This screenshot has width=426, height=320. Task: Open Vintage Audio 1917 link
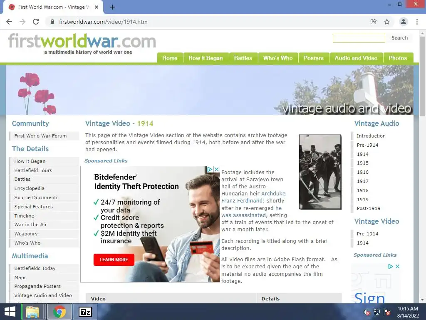coord(363,181)
